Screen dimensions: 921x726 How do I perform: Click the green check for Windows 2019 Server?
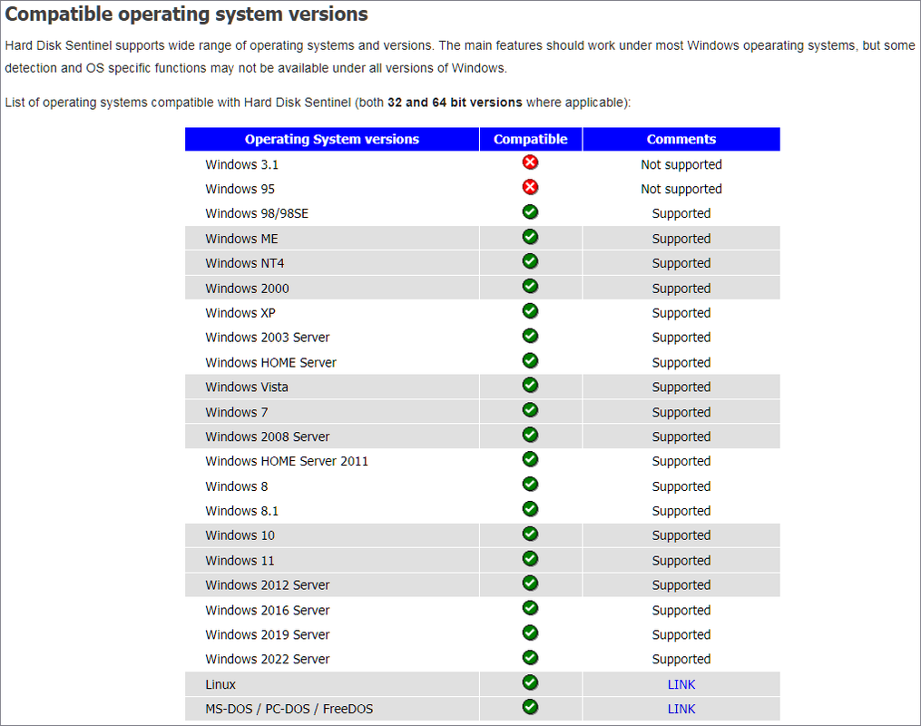(x=531, y=633)
